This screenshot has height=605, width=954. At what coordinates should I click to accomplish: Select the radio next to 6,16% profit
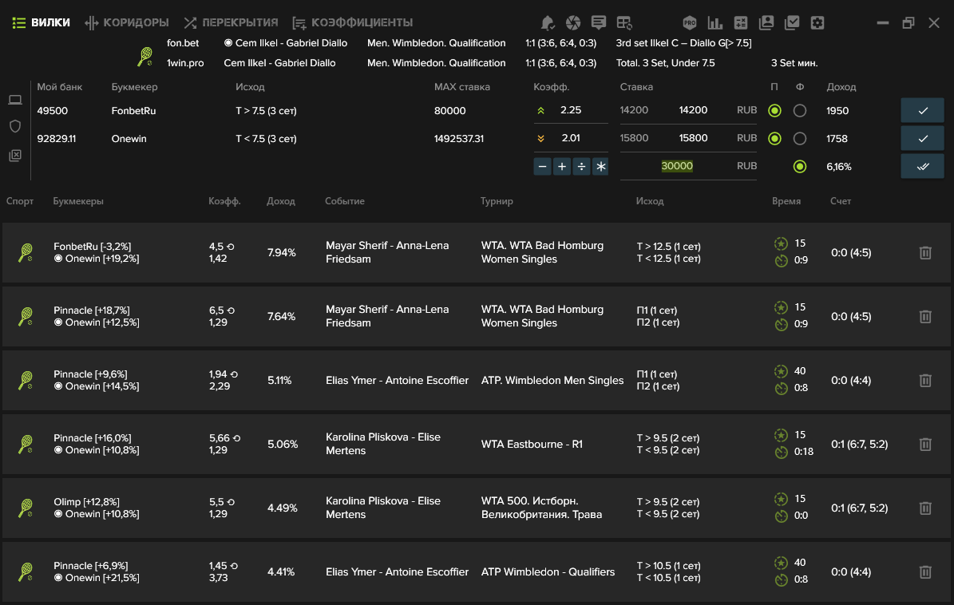(799, 166)
